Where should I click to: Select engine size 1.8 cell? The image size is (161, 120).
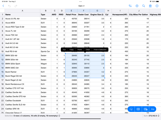point(97,39)
